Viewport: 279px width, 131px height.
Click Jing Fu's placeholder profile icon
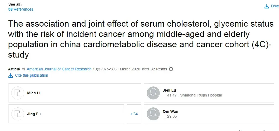[x=18, y=114]
